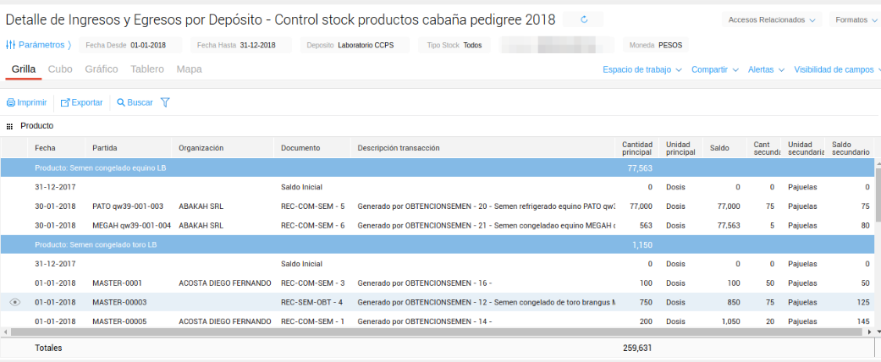Expand the Espacio de trabajo menu
881x362 pixels.
coord(641,69)
